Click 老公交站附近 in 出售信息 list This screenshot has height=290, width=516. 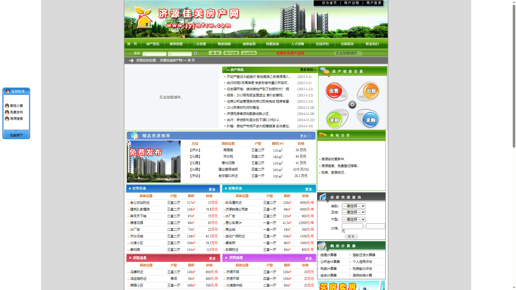[140, 203]
